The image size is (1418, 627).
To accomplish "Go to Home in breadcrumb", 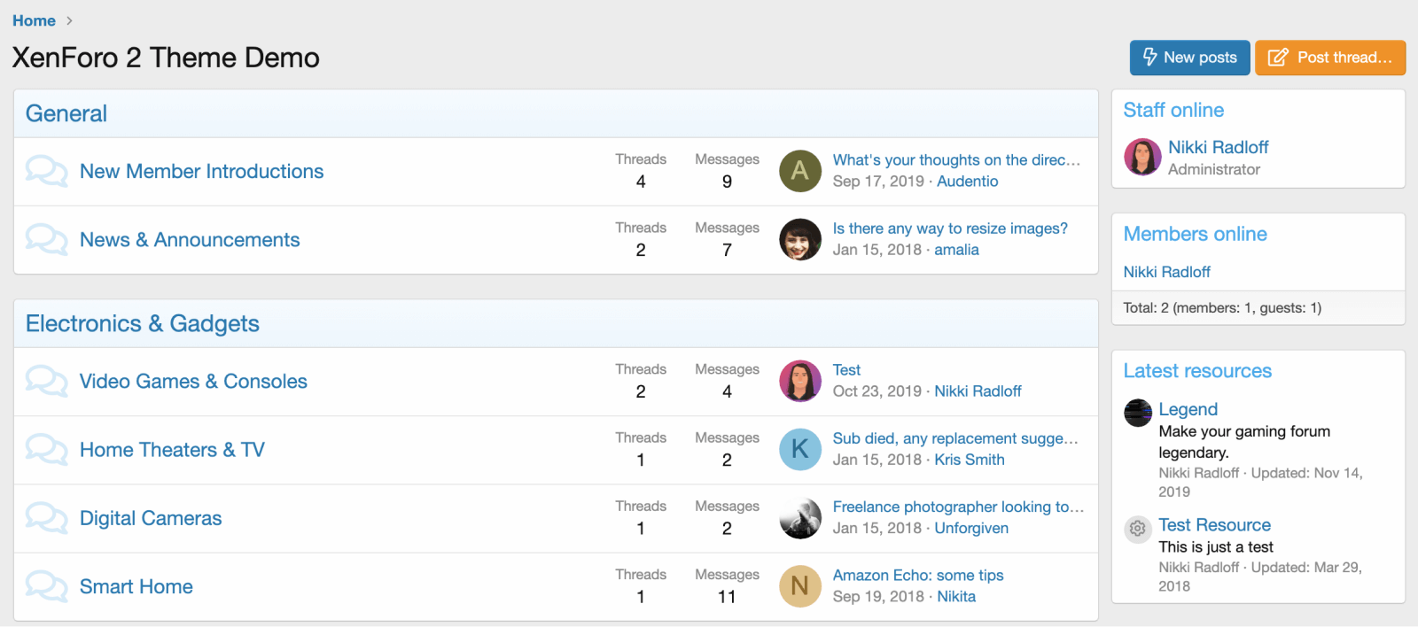I will click(34, 20).
